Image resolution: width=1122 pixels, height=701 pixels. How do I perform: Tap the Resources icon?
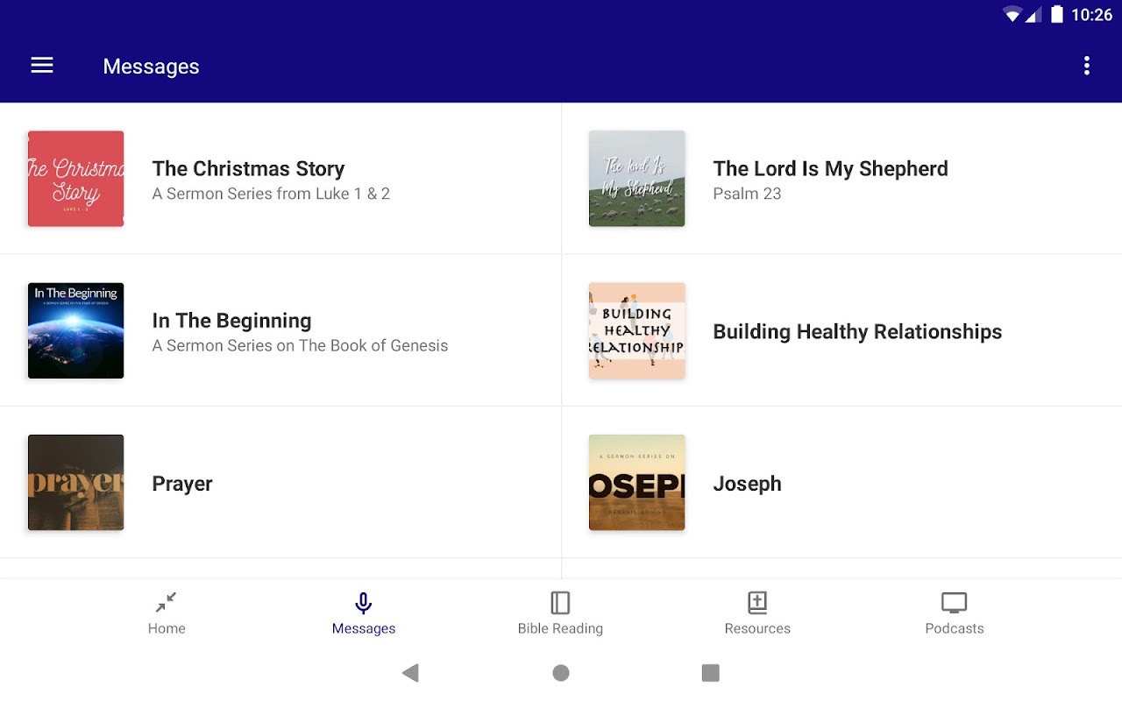point(757,603)
